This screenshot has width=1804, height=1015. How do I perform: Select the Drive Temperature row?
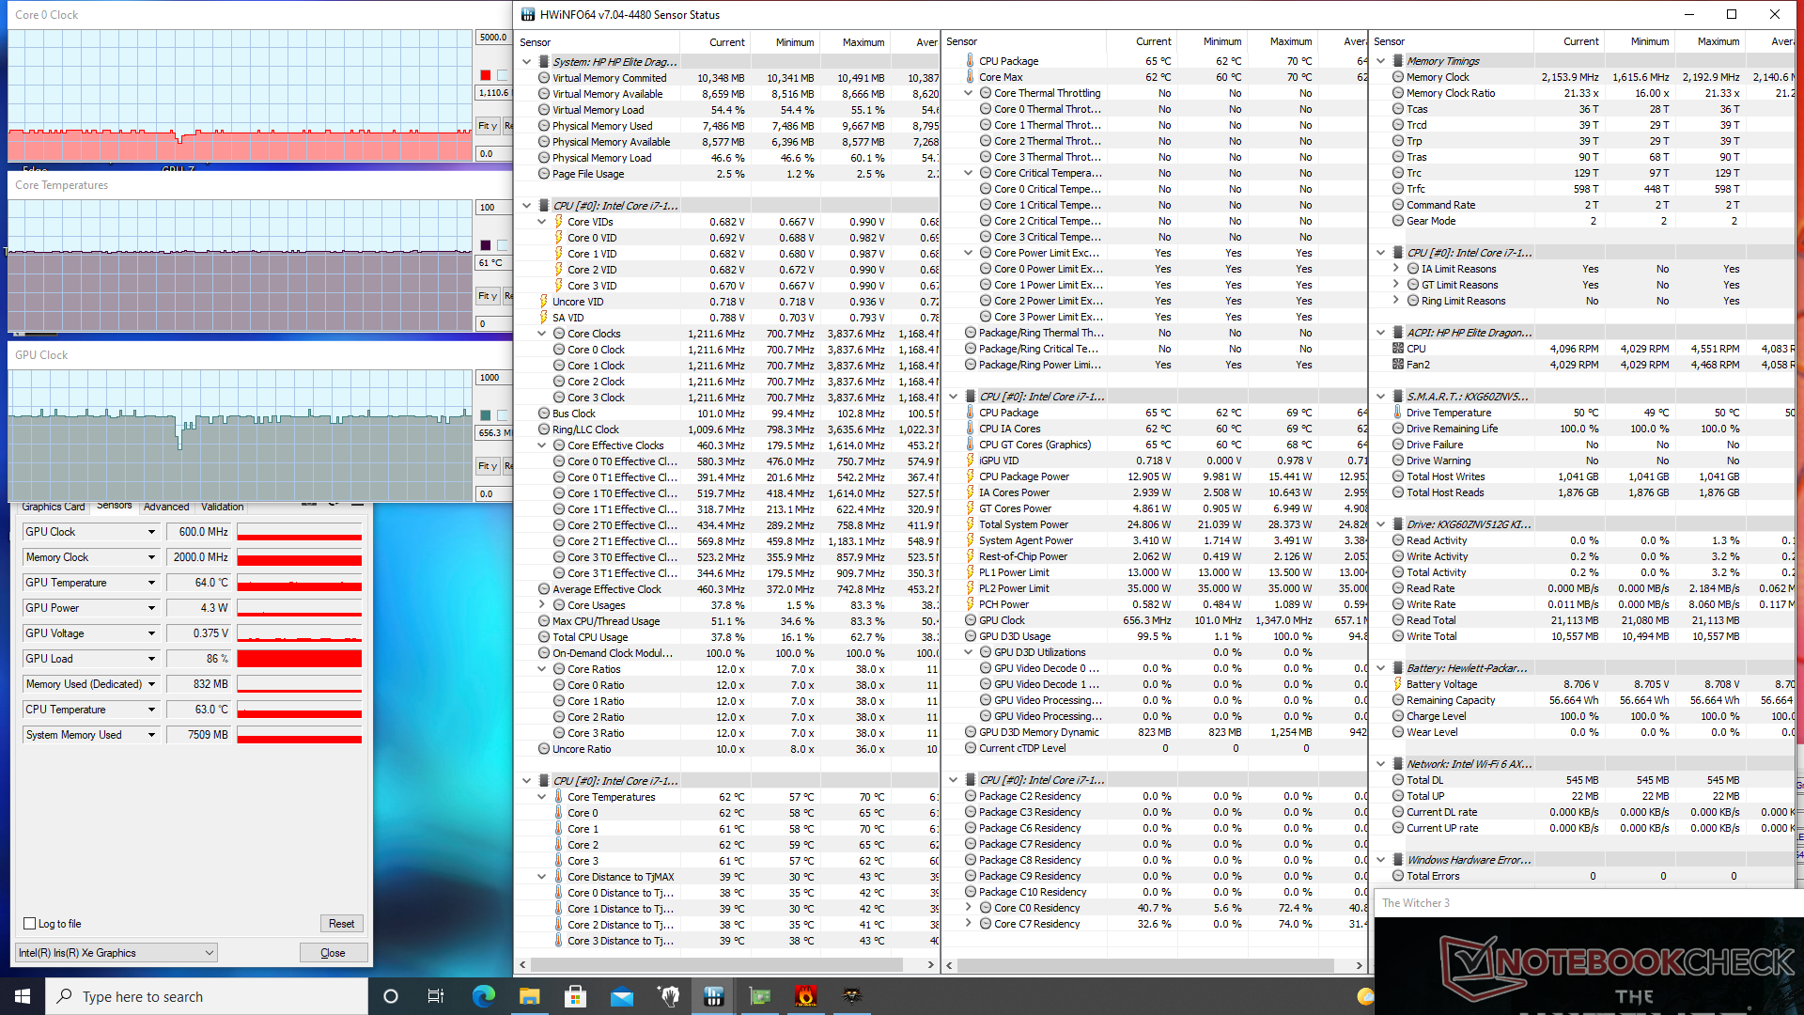pos(1583,413)
